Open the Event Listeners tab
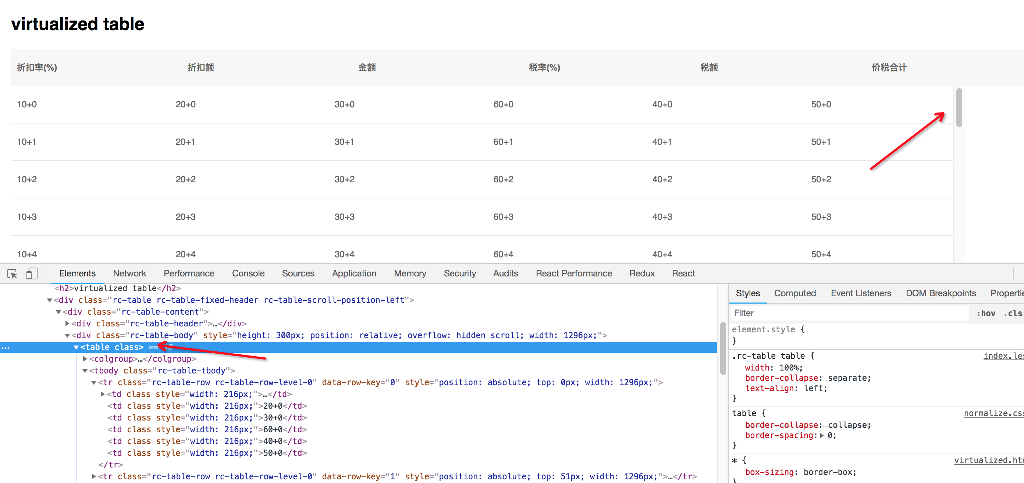The height and width of the screenshot is (483, 1024). pos(861,293)
